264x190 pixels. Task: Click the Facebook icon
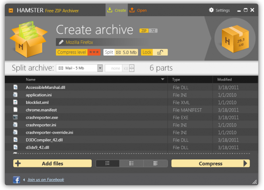coord(17,180)
